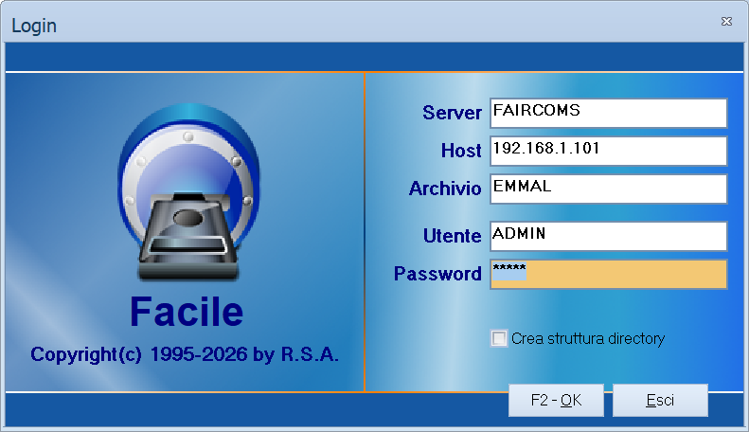Focus the Server field containing FAIRCOMS

point(609,114)
